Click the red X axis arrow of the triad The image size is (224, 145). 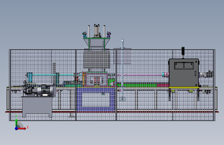coord(22,128)
